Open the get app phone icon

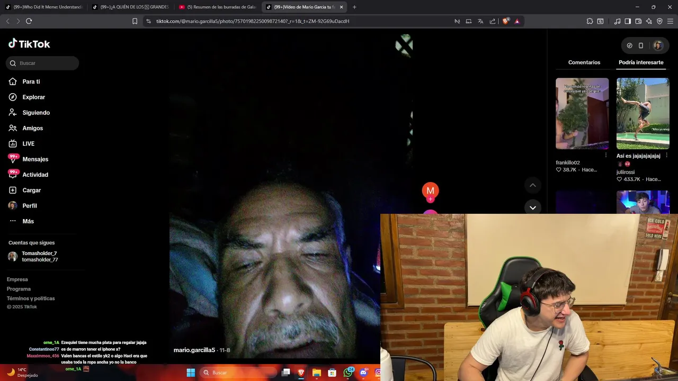click(641, 46)
